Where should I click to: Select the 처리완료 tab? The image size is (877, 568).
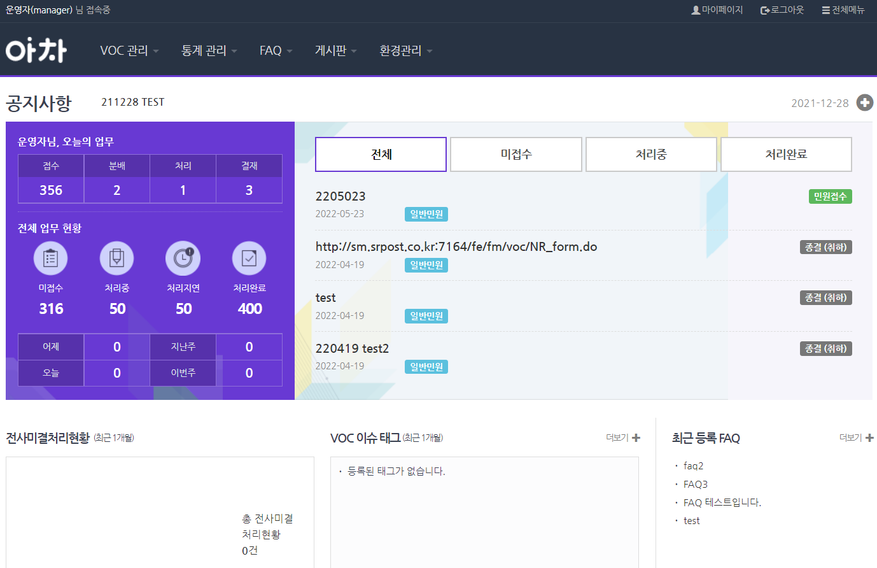[x=786, y=154]
